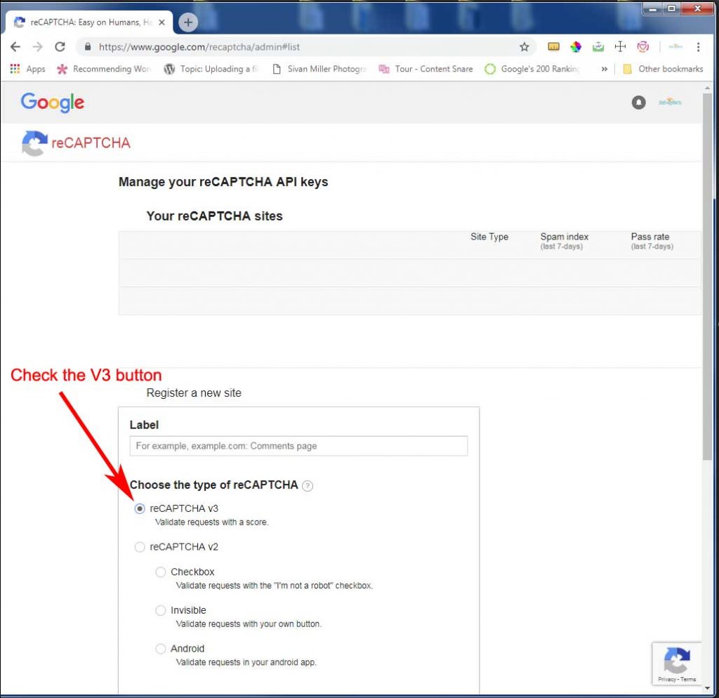The height and width of the screenshot is (698, 719).
Task: Reload the page with the refresh icon
Action: pos(60,47)
